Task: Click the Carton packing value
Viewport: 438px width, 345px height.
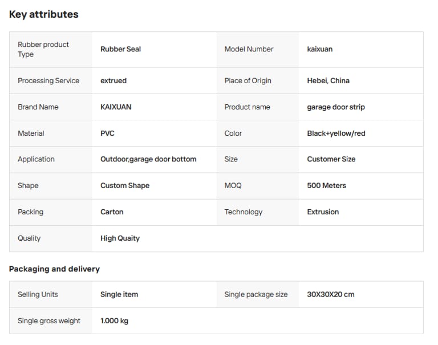Action: coord(112,212)
